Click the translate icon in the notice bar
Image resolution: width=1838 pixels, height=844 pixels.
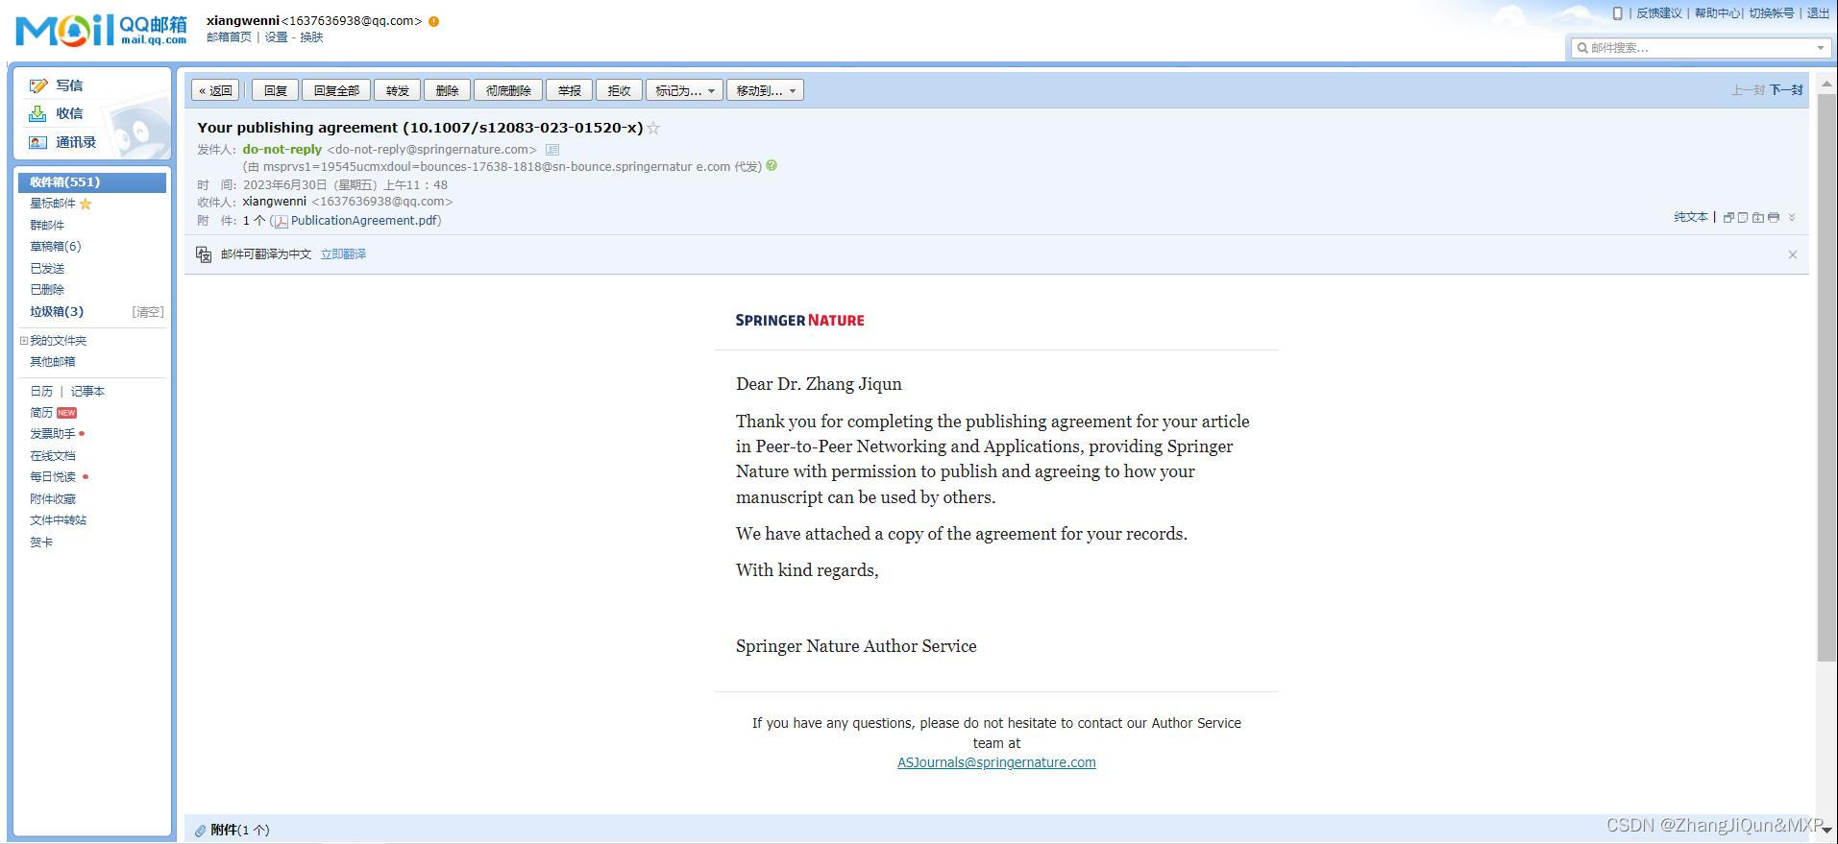click(x=204, y=254)
